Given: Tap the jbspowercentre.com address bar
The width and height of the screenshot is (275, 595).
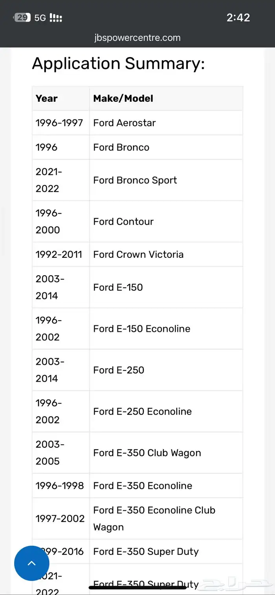Looking at the screenshot, I should pyautogui.click(x=137, y=38).
